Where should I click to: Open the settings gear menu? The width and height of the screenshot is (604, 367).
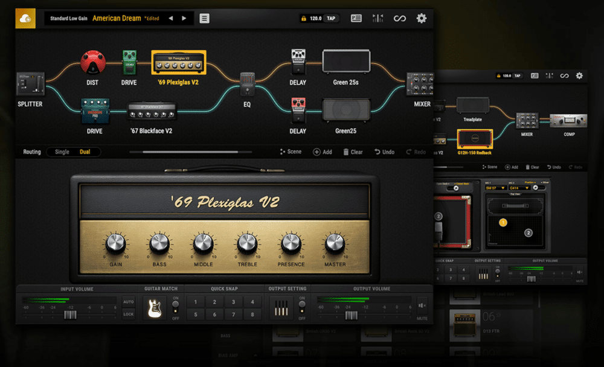point(422,18)
